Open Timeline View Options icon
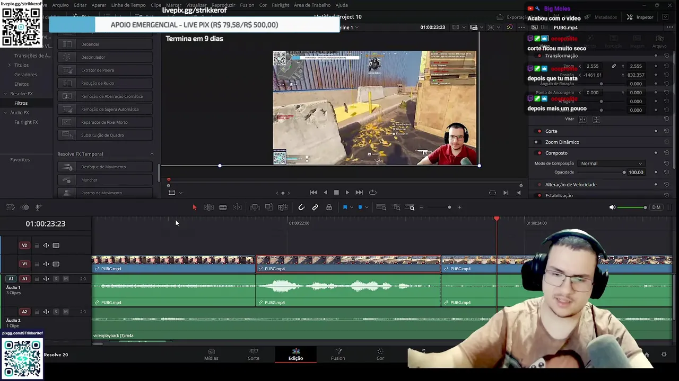Screen dimensions: 679x381 (x=11, y=207)
